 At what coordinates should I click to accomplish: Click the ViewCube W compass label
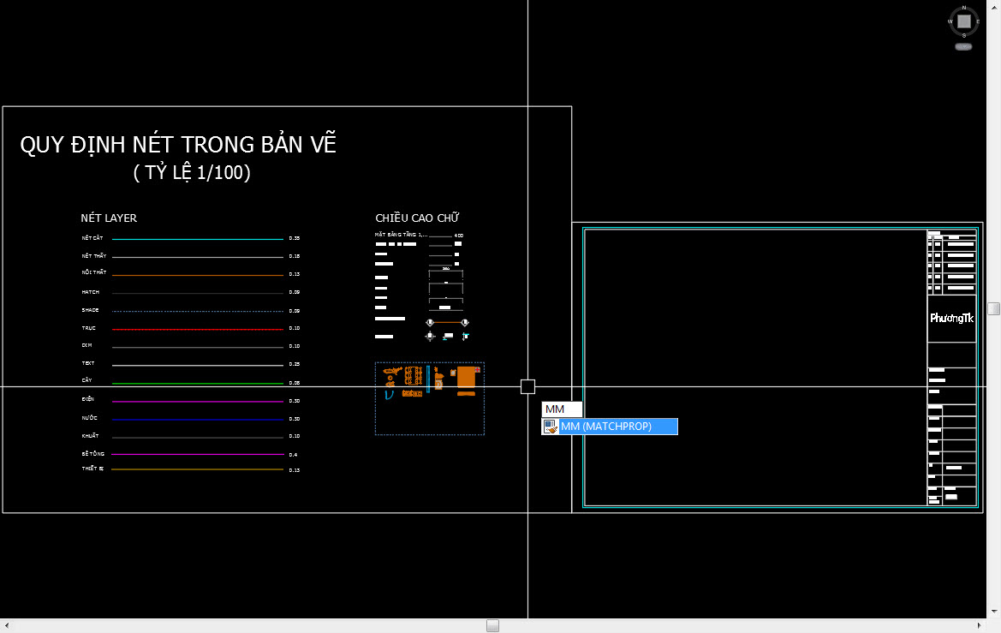(950, 21)
